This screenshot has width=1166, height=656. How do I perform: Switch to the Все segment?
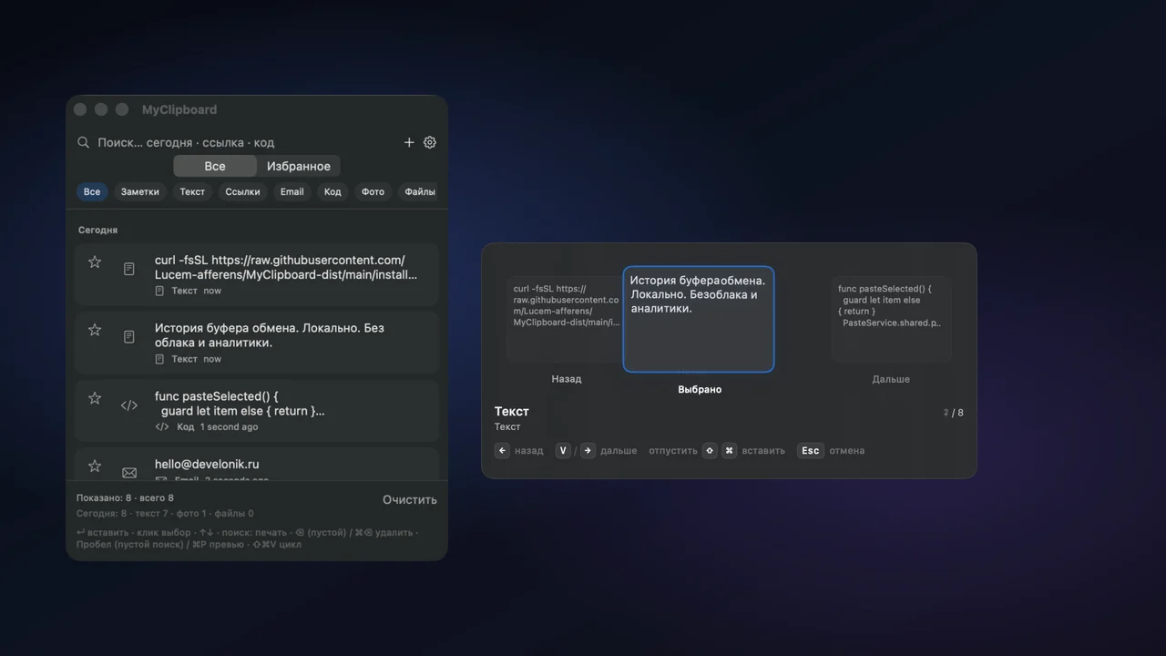click(x=215, y=166)
